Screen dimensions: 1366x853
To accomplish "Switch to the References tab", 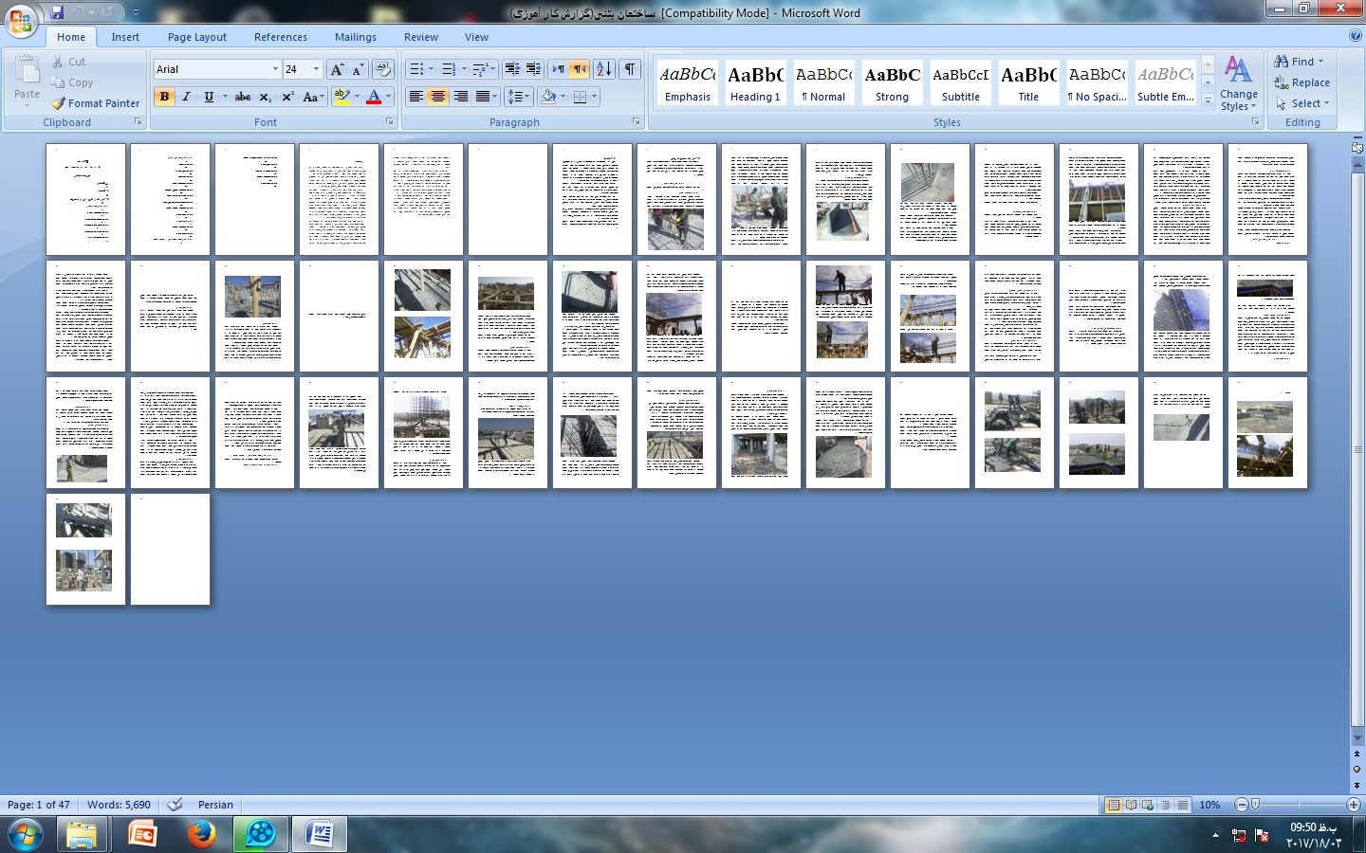I will point(280,37).
